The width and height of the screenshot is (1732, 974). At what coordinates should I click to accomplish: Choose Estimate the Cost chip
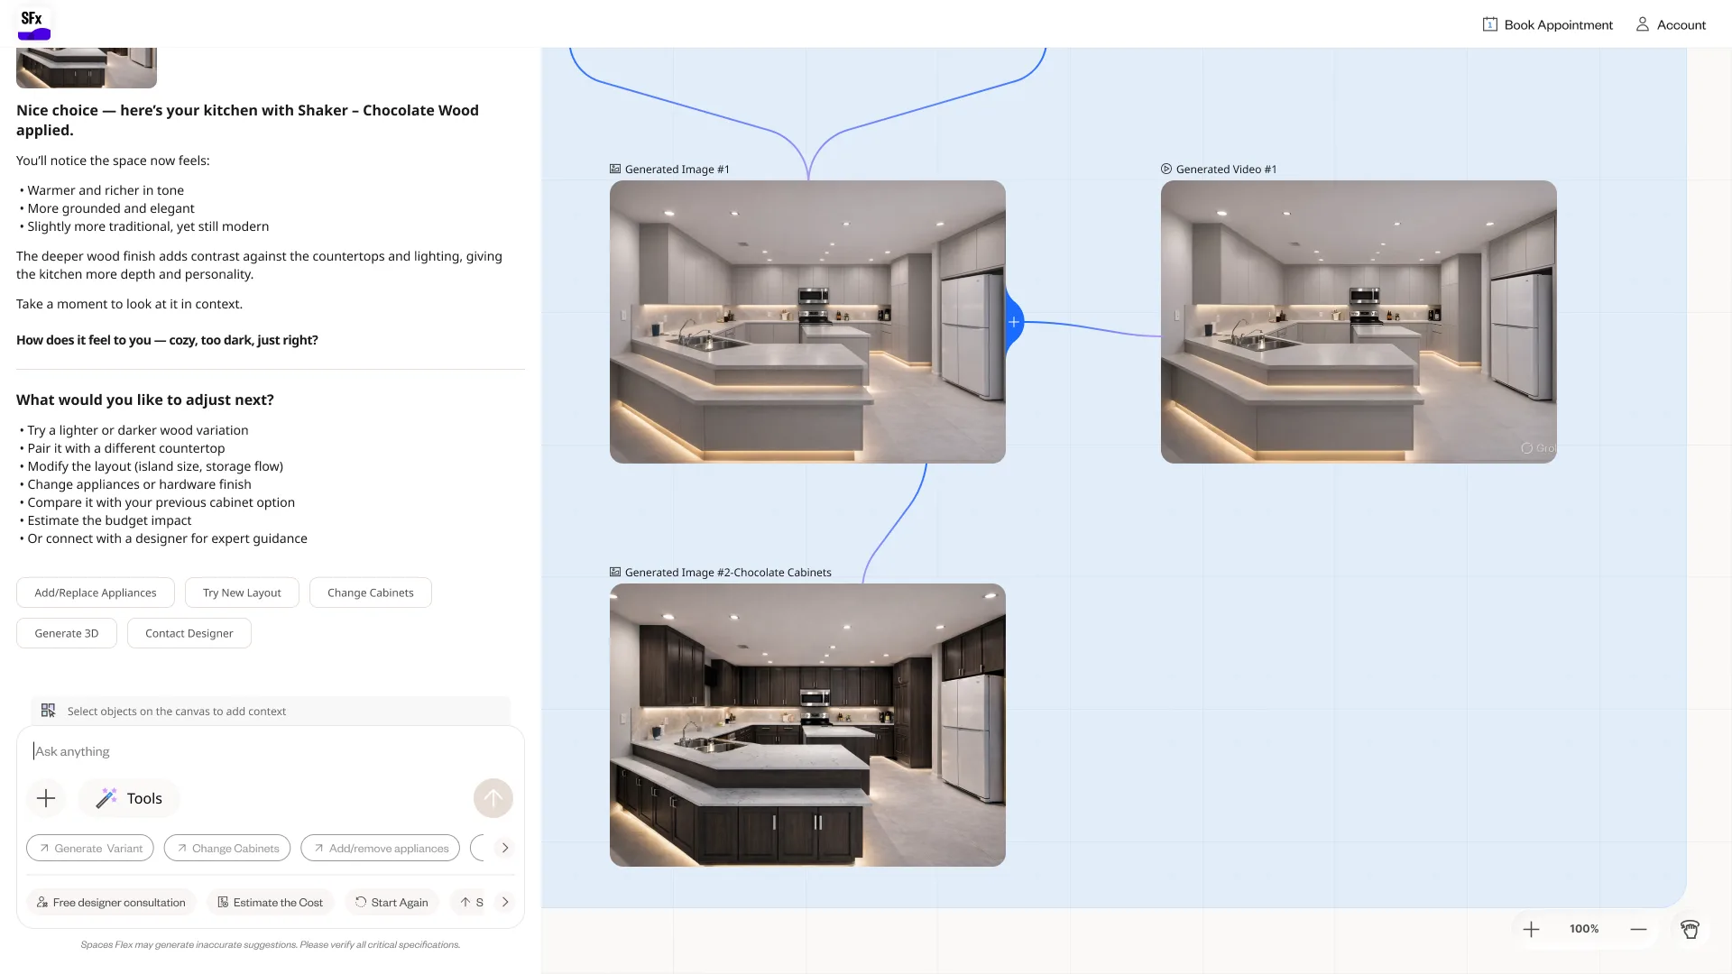pos(270,902)
